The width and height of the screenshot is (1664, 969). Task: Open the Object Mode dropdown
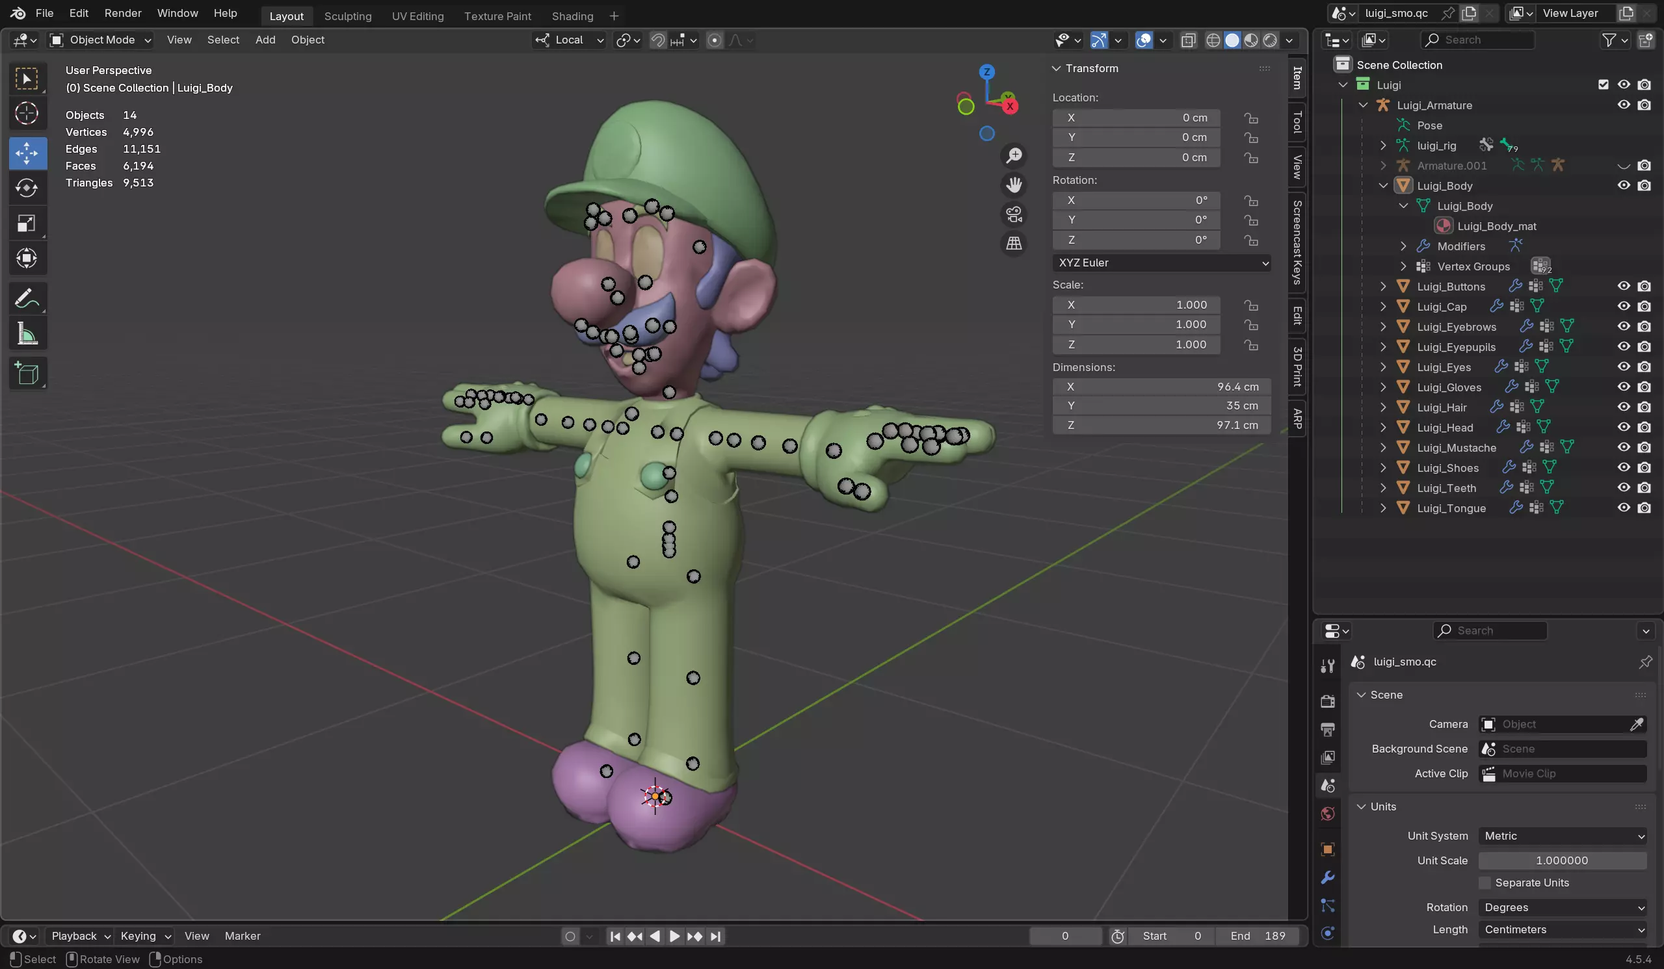coord(101,40)
